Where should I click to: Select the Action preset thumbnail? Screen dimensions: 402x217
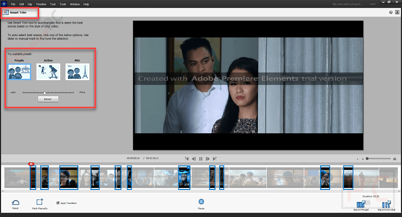[x=48, y=72]
